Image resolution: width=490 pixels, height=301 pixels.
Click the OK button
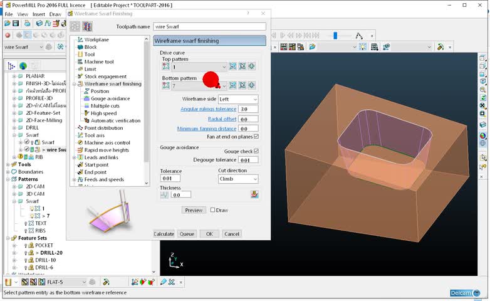pyautogui.click(x=209, y=234)
